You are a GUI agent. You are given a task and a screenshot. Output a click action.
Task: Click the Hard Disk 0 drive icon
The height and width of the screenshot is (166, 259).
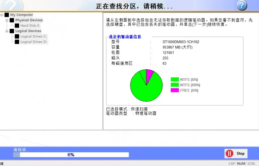coord(17,26)
